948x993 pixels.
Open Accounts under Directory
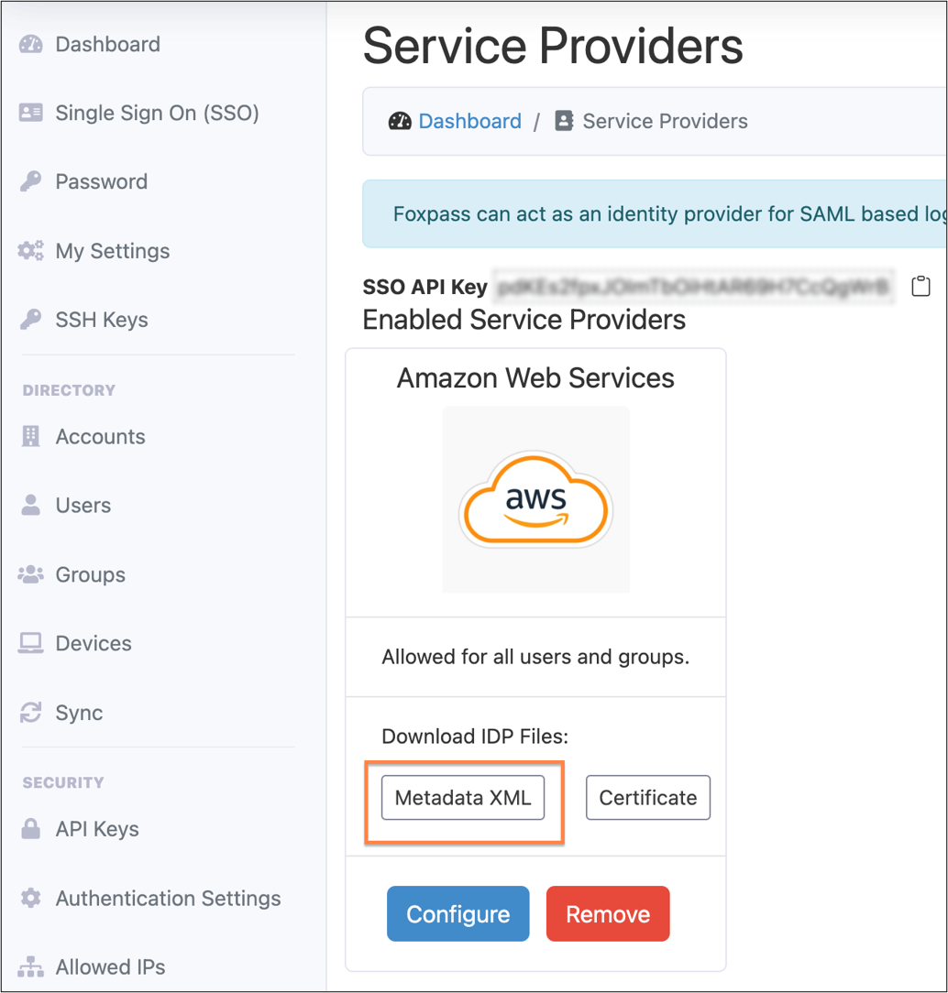pyautogui.click(x=100, y=436)
